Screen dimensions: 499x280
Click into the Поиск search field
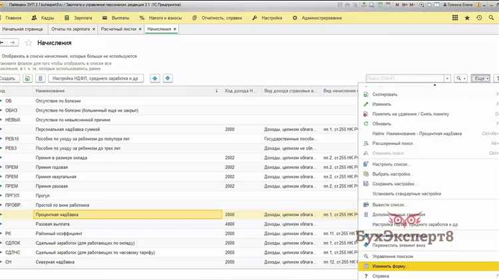(404, 78)
